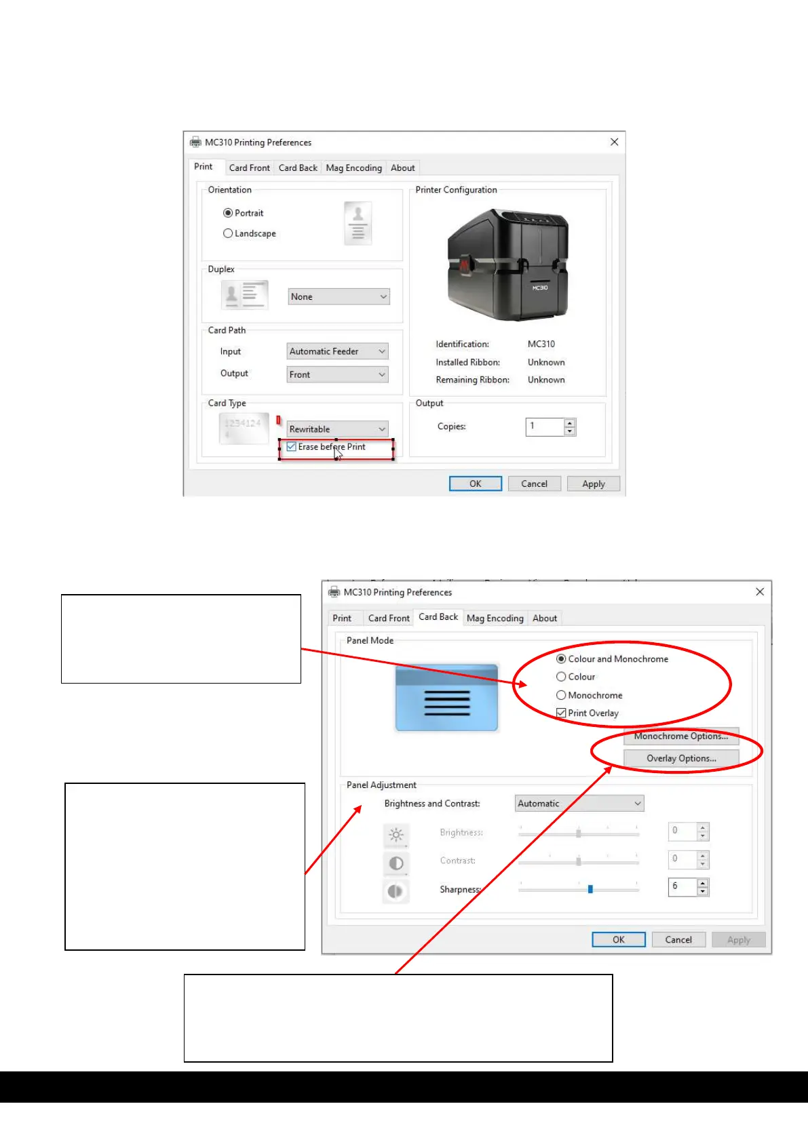The height and width of the screenshot is (1142, 808).
Task: Select Colour panel mode
Action: click(561, 677)
